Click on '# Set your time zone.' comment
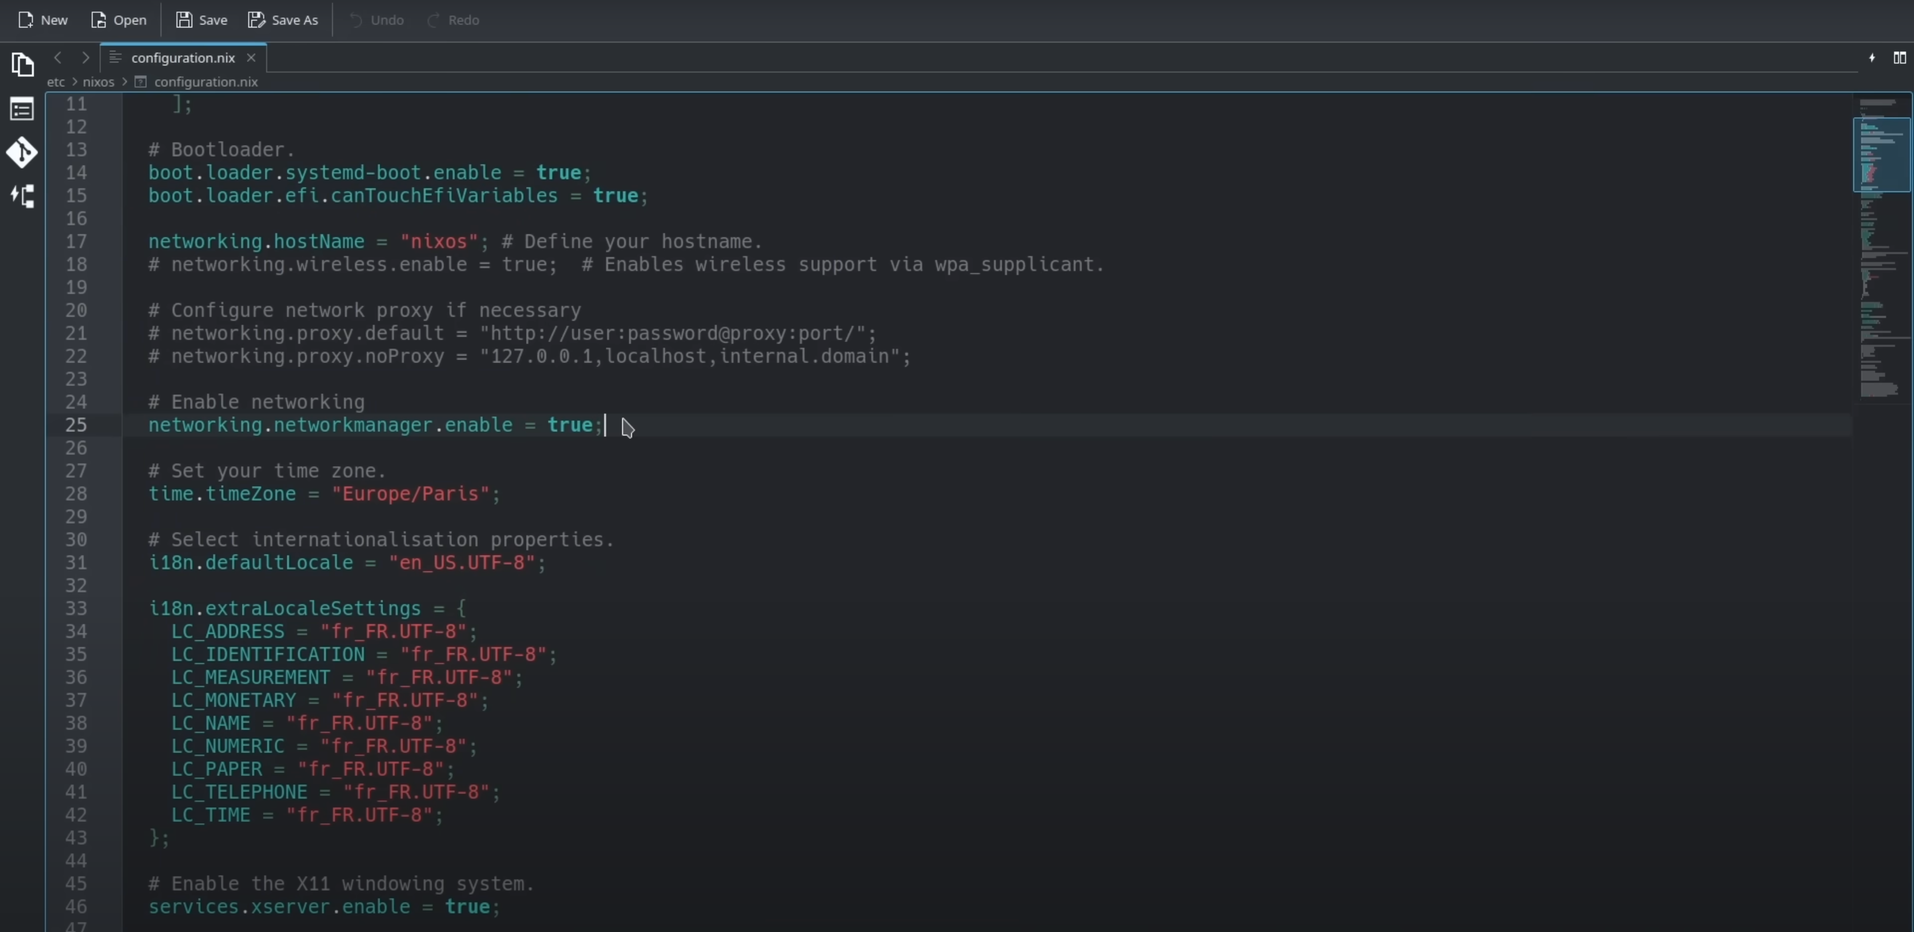Viewport: 1914px width, 932px height. click(x=267, y=471)
